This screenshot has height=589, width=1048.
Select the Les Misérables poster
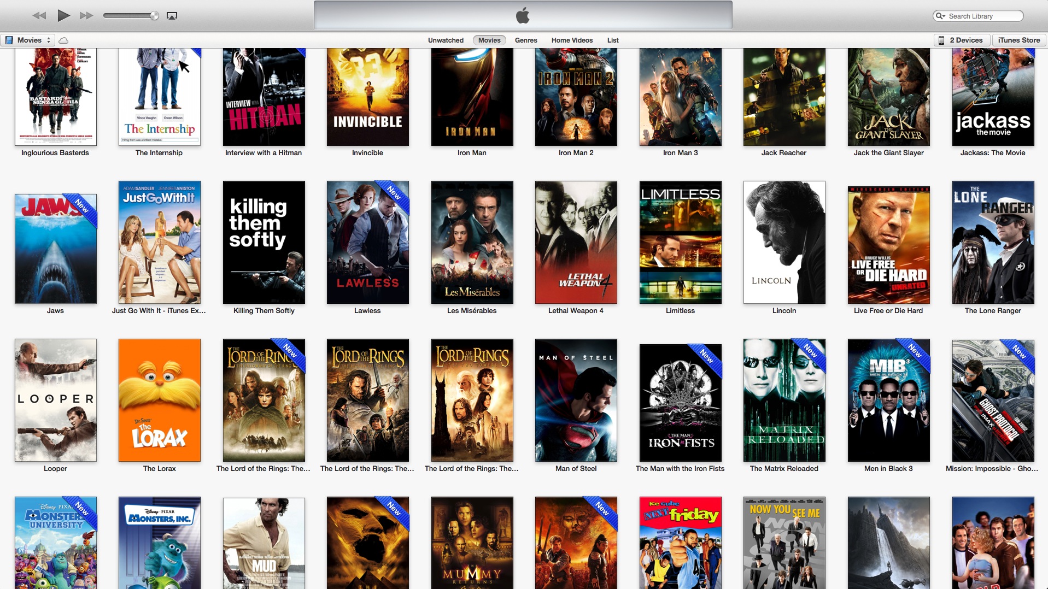click(x=472, y=242)
